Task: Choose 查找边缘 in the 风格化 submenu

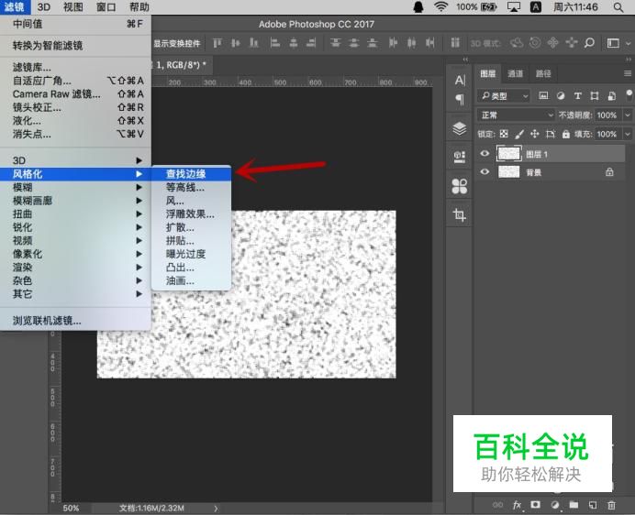Action: pyautogui.click(x=191, y=174)
